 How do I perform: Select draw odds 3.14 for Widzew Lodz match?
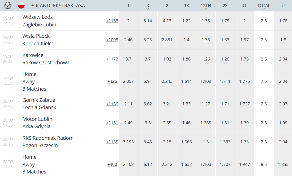pos(148,21)
